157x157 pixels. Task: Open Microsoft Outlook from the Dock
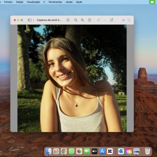pos(121,151)
